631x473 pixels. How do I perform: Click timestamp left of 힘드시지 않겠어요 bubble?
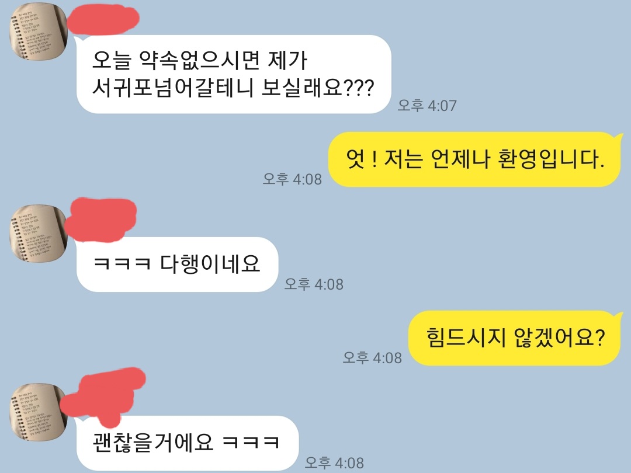pos(372,357)
